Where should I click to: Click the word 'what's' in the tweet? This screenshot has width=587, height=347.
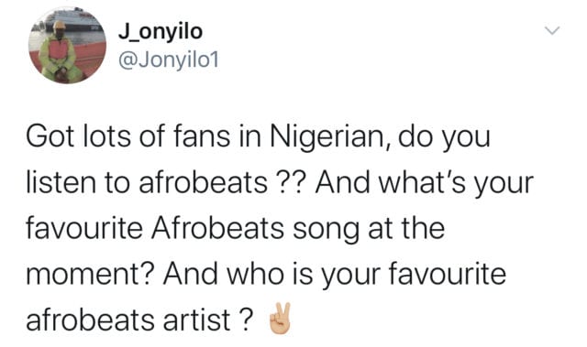point(420,182)
